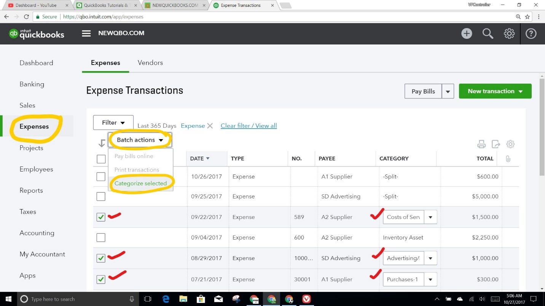This screenshot has width=545, height=306.
Task: Click the Pay Bills button
Action: click(423, 91)
